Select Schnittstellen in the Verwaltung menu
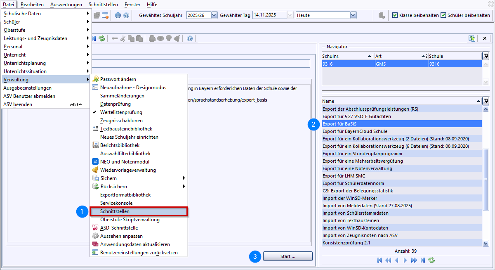 click(115, 211)
